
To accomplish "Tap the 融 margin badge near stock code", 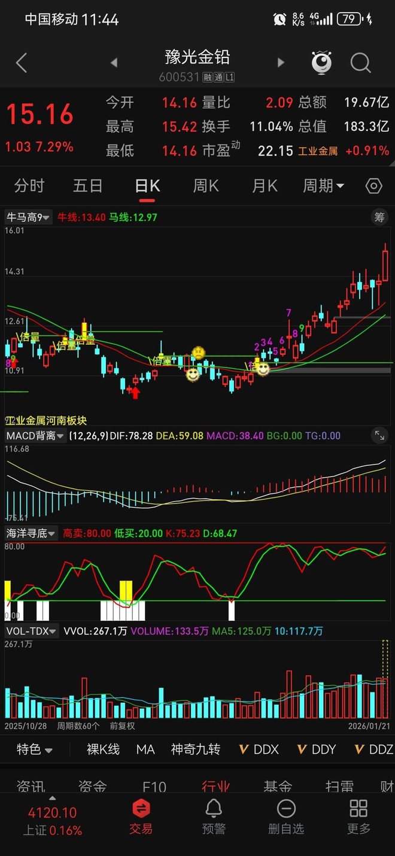I will pyautogui.click(x=208, y=78).
